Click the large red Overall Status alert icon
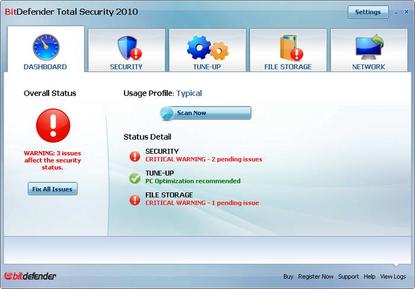Viewport: 415px width, 289px height. pyautogui.click(x=53, y=126)
